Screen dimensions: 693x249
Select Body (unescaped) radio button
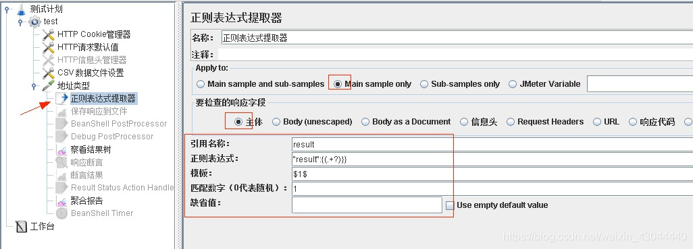[x=276, y=122]
